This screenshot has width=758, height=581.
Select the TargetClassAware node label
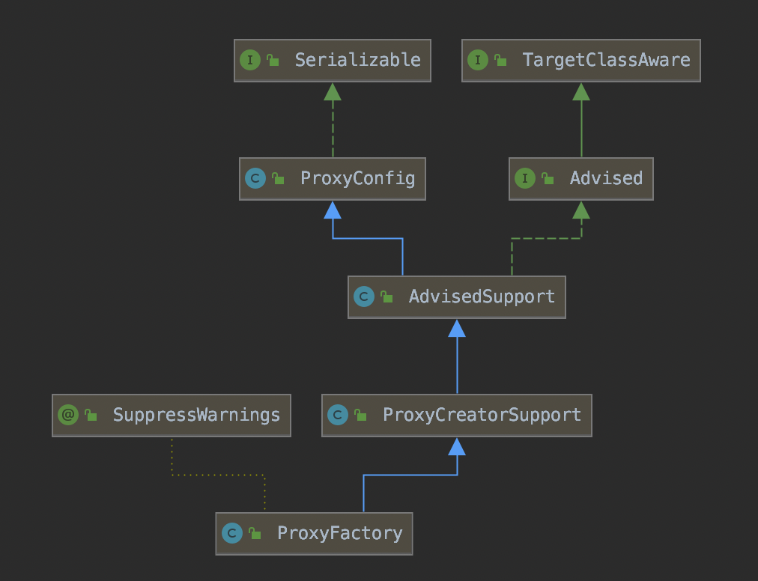(606, 61)
